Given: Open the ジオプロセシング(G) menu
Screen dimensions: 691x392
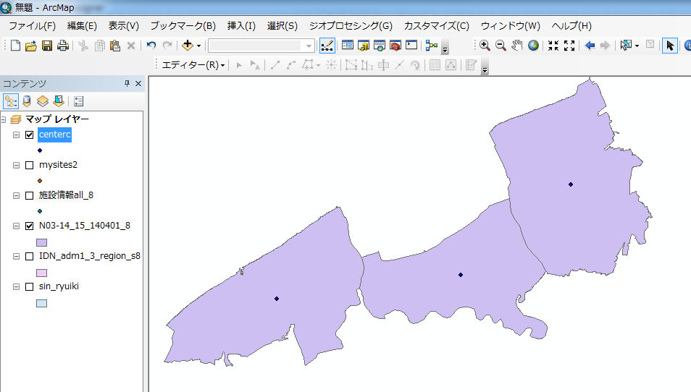Looking at the screenshot, I should click(351, 25).
